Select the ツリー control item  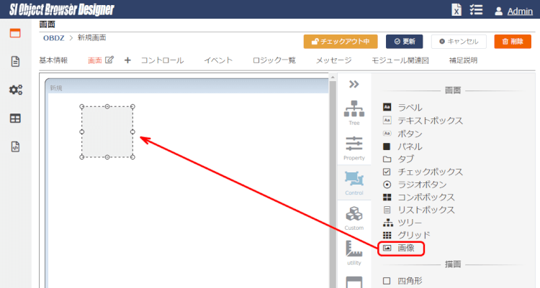coord(410,223)
